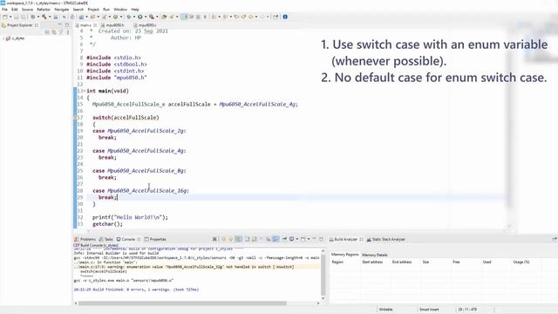Expand the c_styles project tree node

click(3, 38)
